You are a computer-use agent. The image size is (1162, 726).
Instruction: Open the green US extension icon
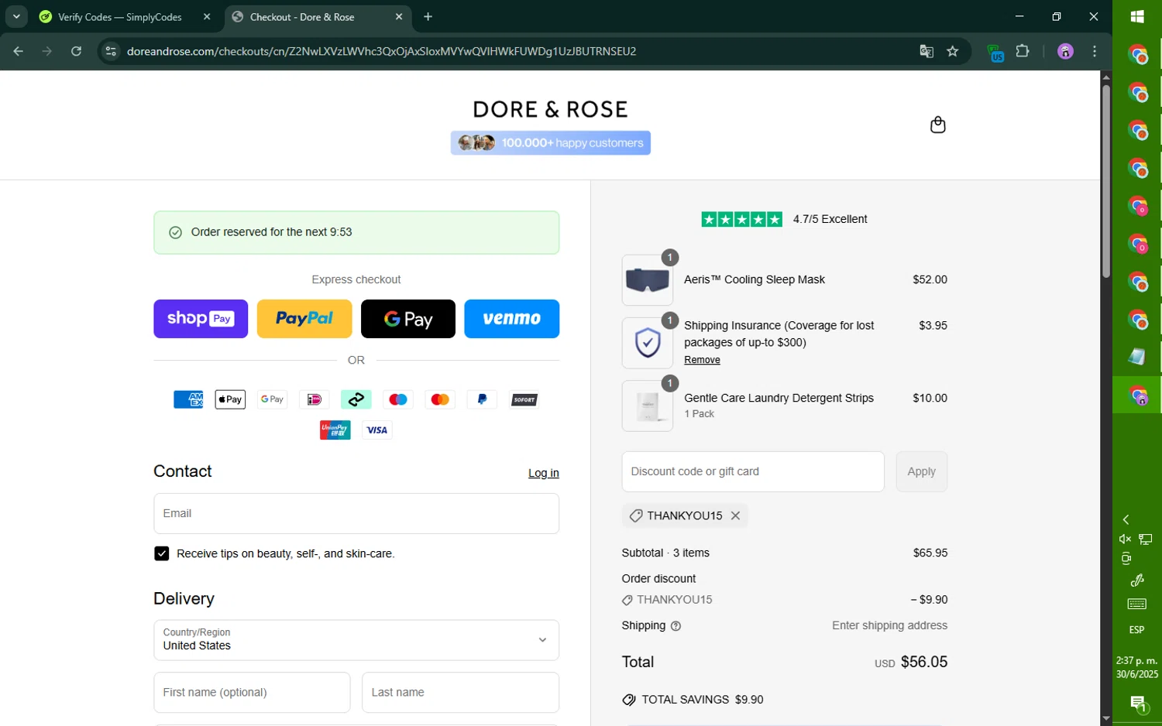tap(995, 53)
